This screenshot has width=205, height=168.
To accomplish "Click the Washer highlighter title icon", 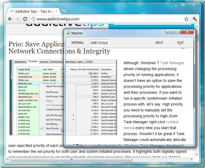I will click(x=68, y=32).
